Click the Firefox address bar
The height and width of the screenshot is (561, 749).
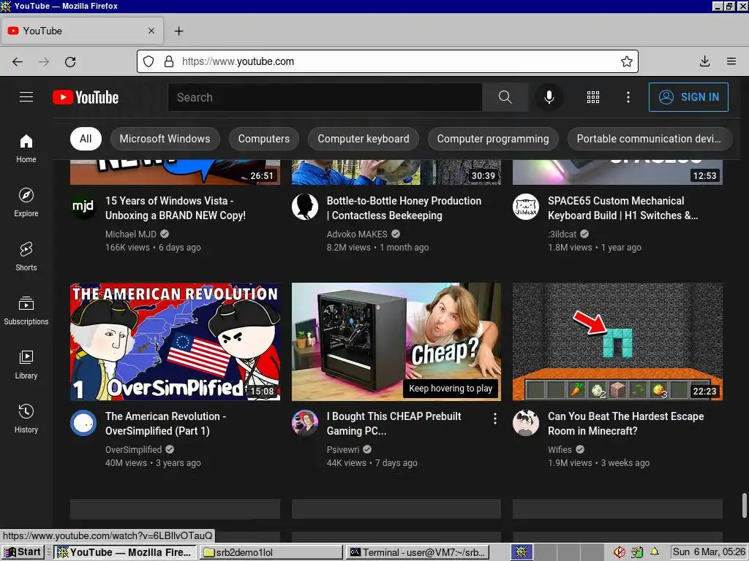pos(388,61)
